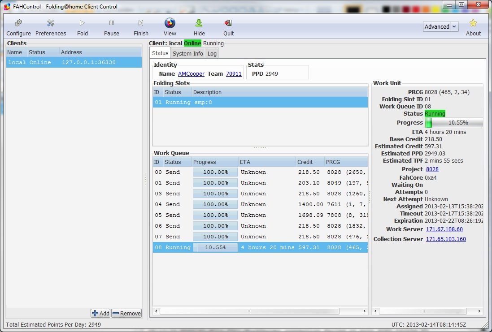Open Work Server 171.67.108.60 link
Image resolution: width=492 pixels, height=332 pixels.
[x=444, y=229]
